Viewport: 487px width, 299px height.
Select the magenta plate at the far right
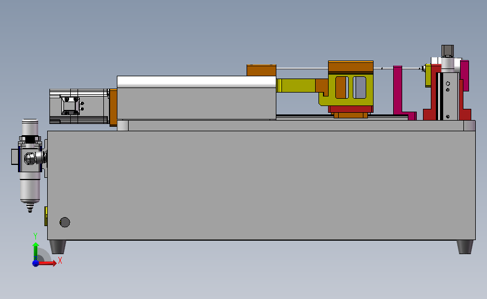point(465,76)
